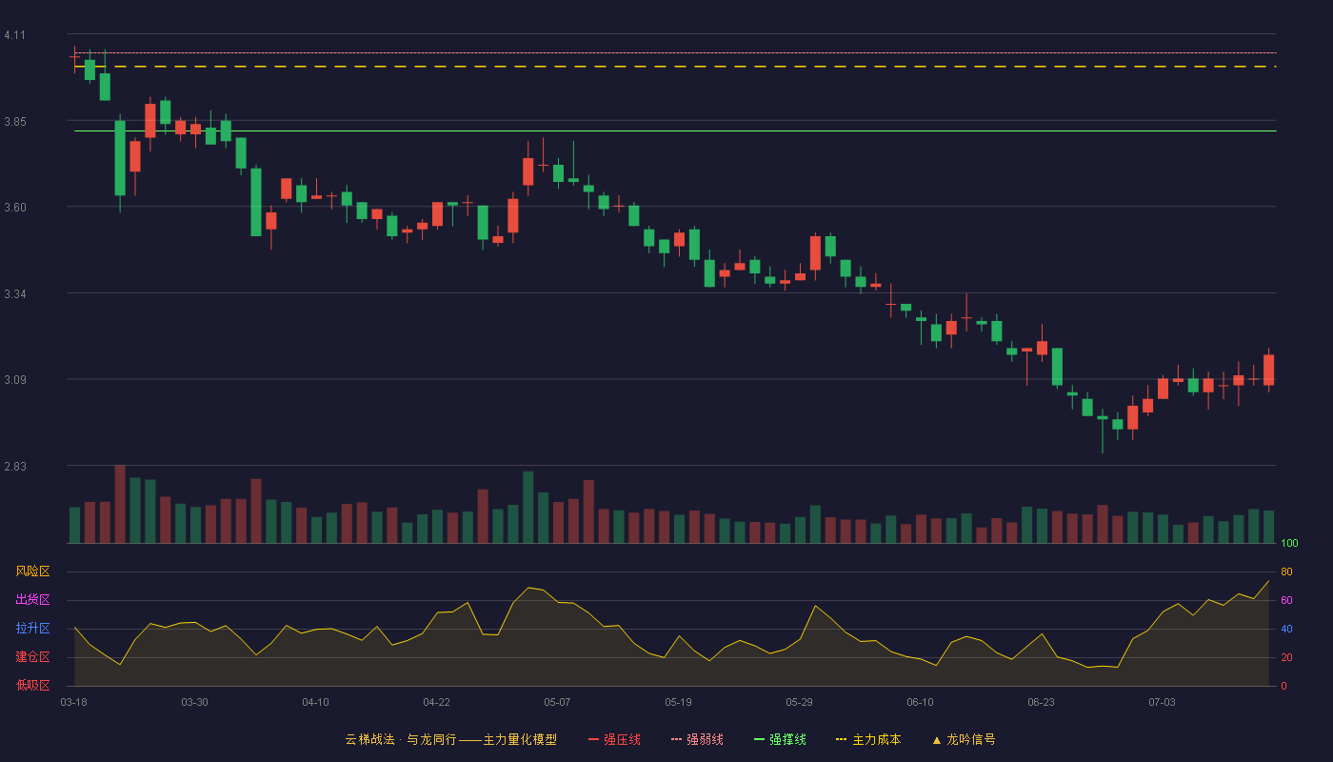Click the 拉升区 zone label
The width and height of the screenshot is (1333, 762).
point(32,629)
